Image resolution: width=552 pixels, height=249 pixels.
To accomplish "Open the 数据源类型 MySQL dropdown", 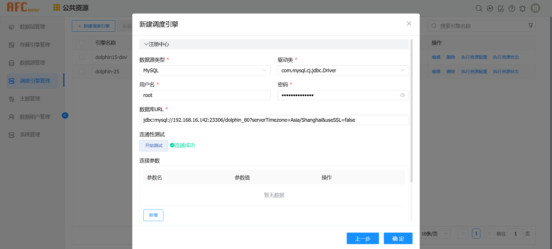I will (205, 71).
